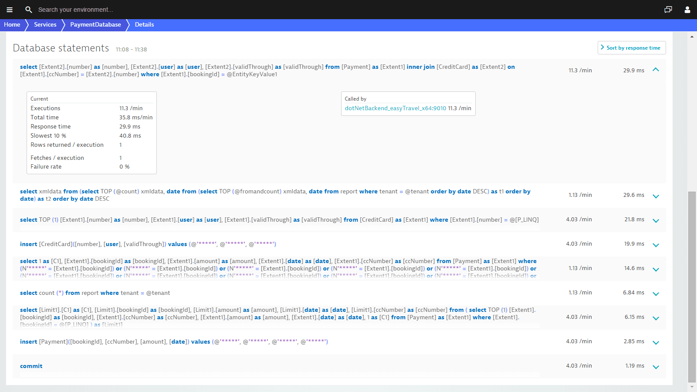Click the scrollbar up arrow

point(692,37)
